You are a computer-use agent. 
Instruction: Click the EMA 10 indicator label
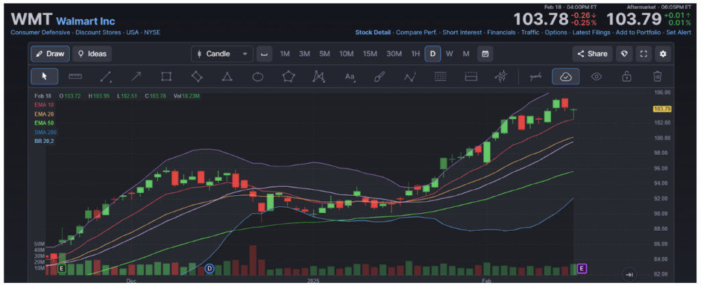tap(44, 105)
